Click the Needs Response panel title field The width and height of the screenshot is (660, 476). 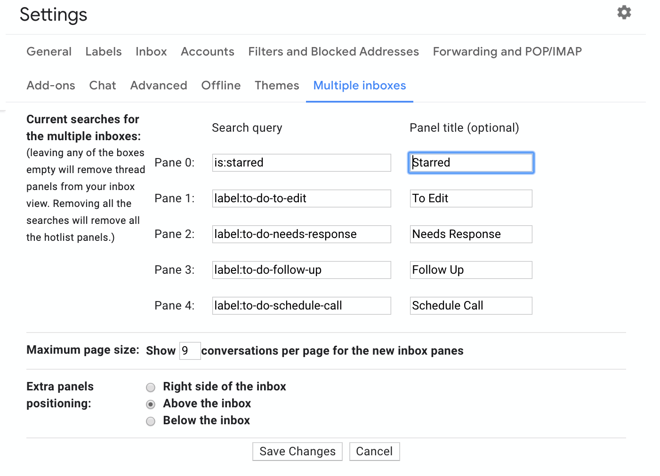471,234
